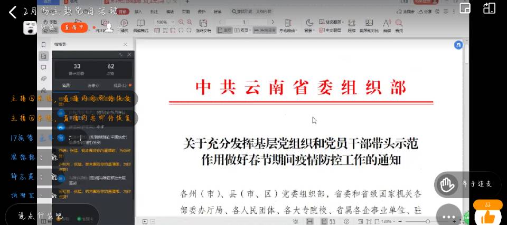Open the 保护 ribbon tab

click(x=201, y=12)
